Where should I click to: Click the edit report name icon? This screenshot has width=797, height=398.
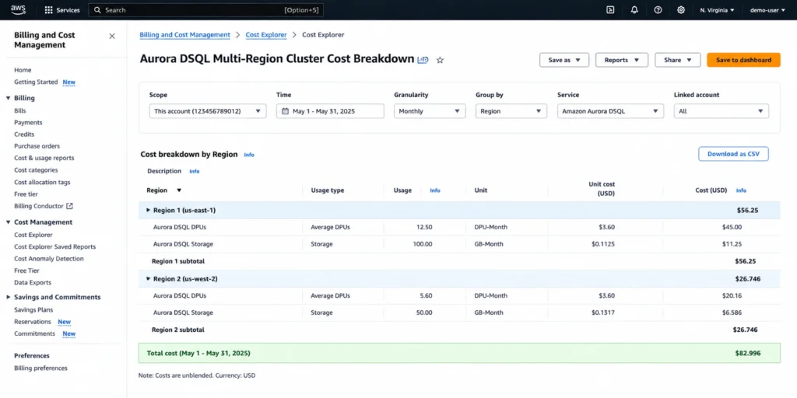click(x=423, y=60)
